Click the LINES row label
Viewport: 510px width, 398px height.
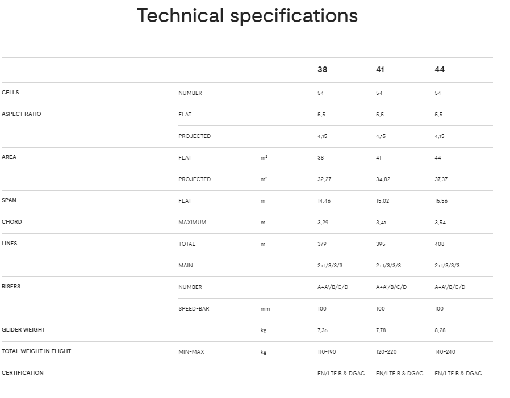[x=10, y=244]
